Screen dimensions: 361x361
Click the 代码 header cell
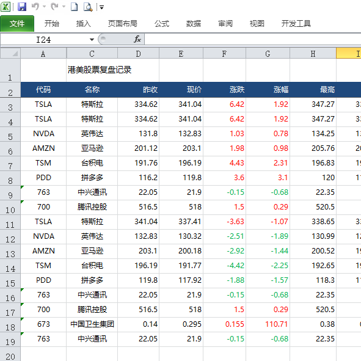point(43,90)
